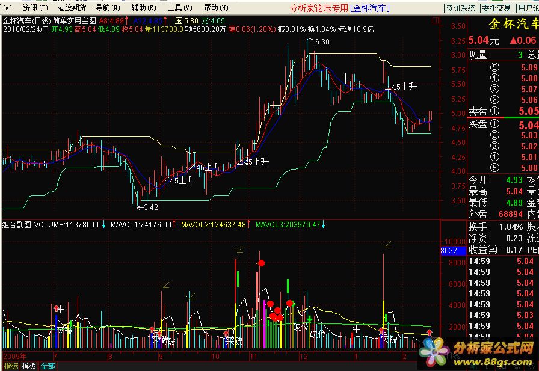Click the 压:5.80 resistance value
Screen dimensions: 539x371
tap(186, 21)
